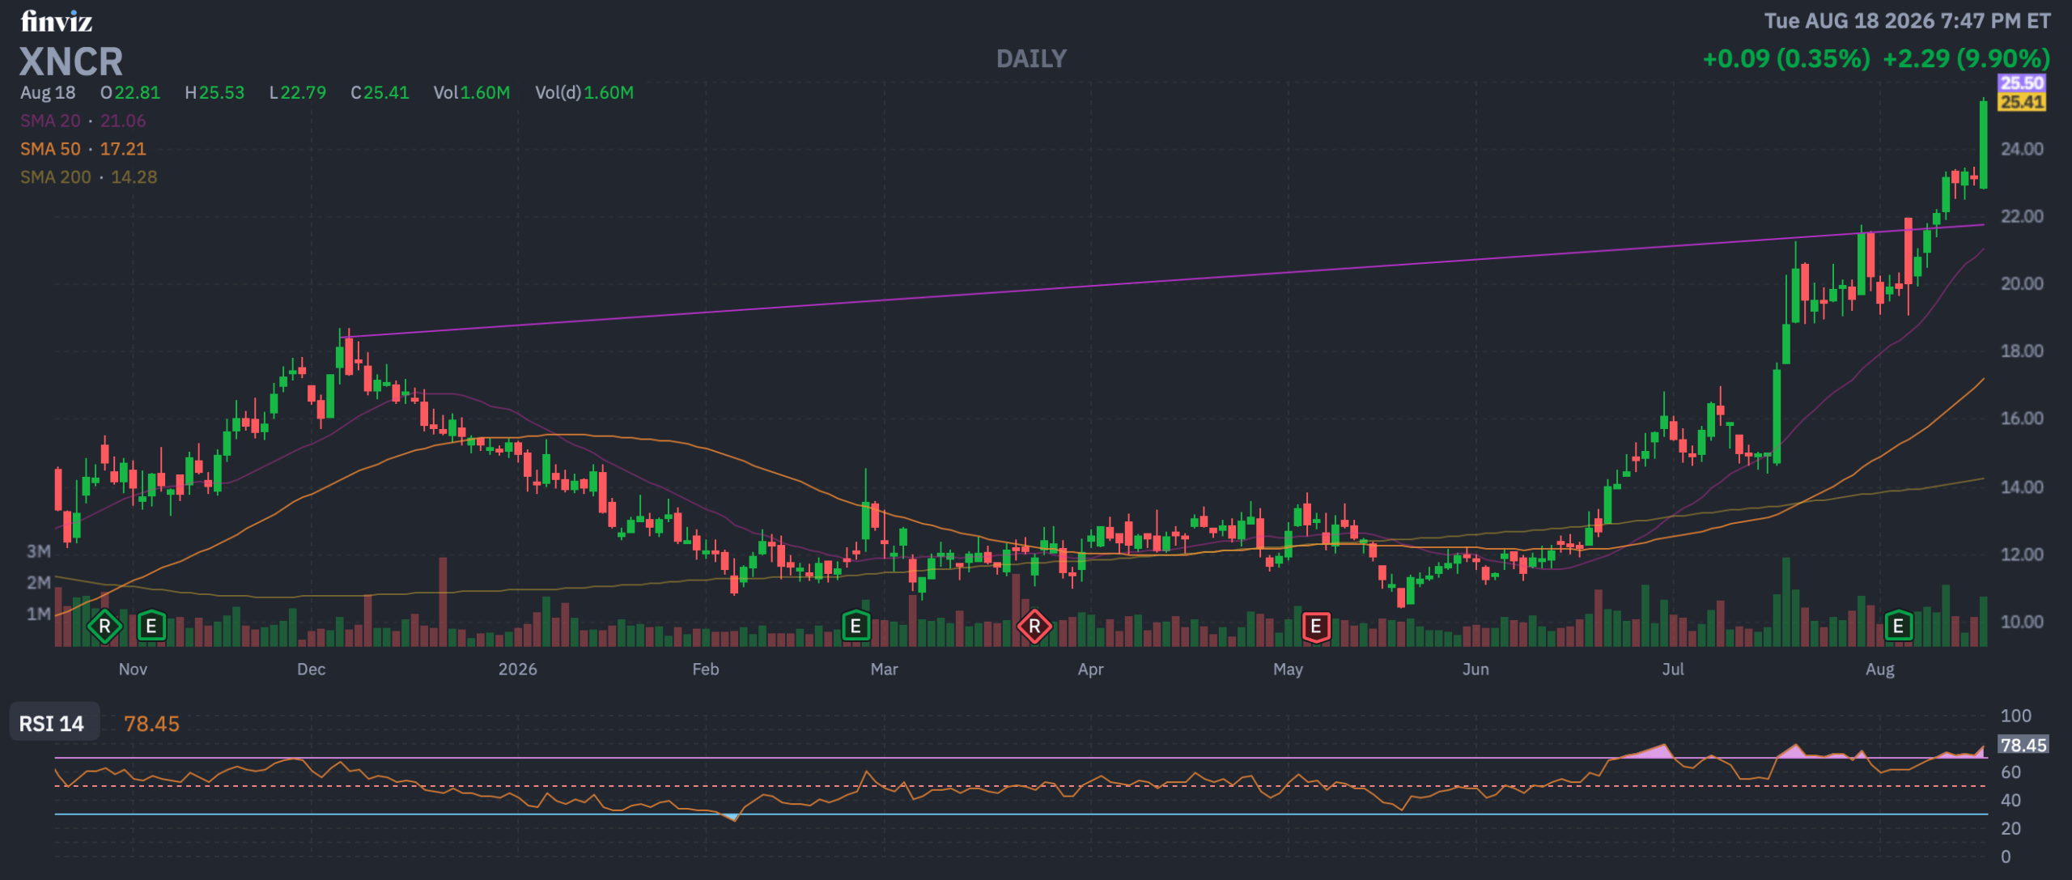Screen dimensions: 2072x880
Task: Open the green E earnings marker before March
Action: pyautogui.click(x=856, y=627)
